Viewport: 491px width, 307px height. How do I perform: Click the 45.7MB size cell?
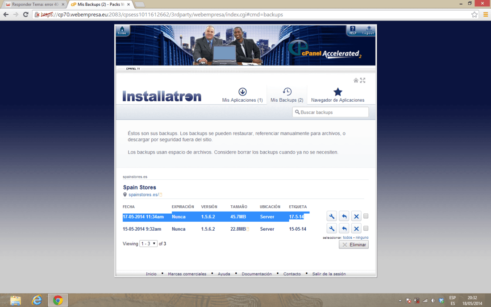[x=238, y=216]
